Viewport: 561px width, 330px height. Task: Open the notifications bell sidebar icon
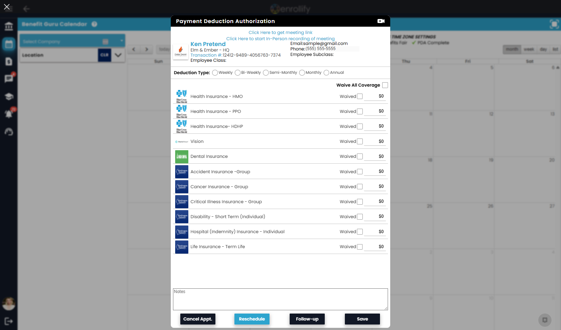point(9,114)
